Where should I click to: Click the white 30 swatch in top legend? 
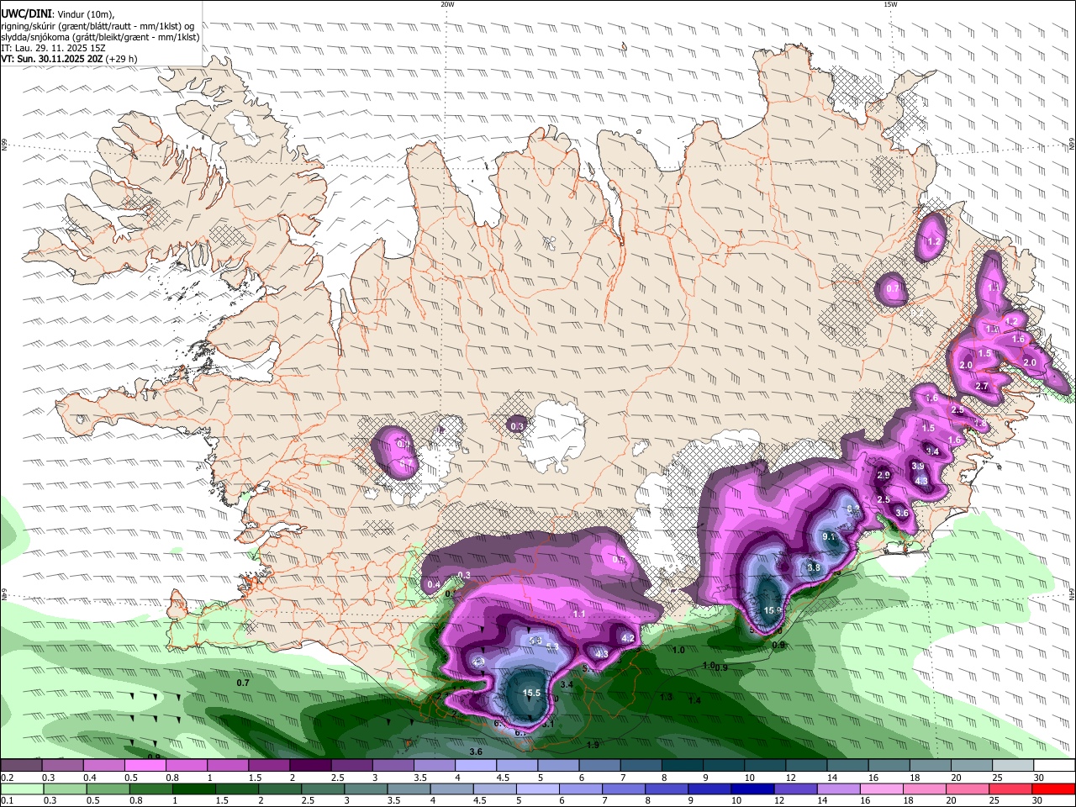(x=1054, y=766)
